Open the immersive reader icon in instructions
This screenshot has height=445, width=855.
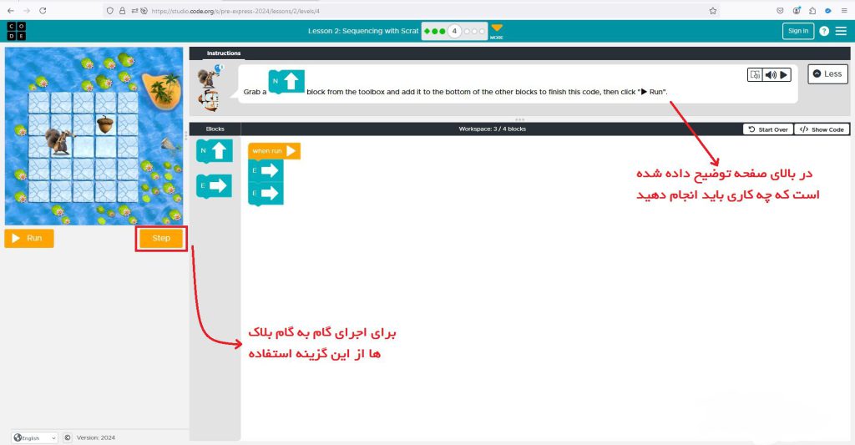755,74
